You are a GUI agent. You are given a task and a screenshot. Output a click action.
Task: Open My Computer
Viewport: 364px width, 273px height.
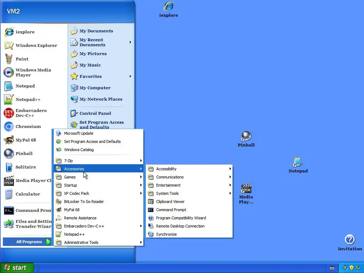click(101, 88)
